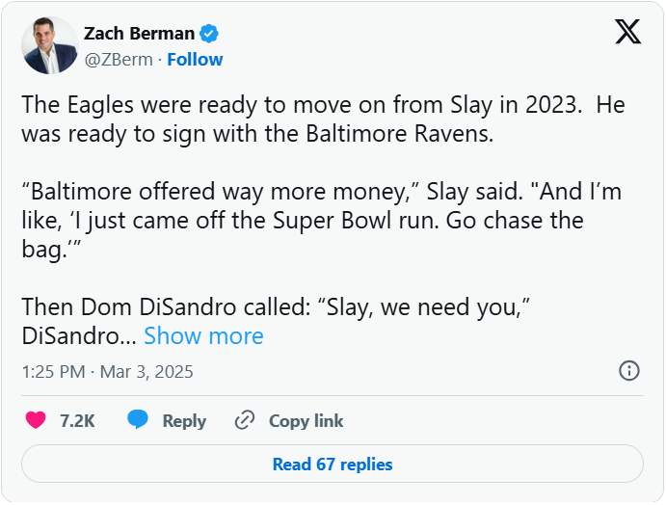Open the 1:25 PM Mar 3, 2025 timestamp
The image size is (666, 505).
click(107, 371)
